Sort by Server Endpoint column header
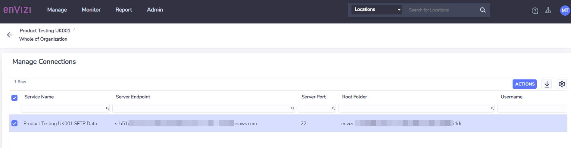The width and height of the screenshot is (571, 148). point(133,97)
